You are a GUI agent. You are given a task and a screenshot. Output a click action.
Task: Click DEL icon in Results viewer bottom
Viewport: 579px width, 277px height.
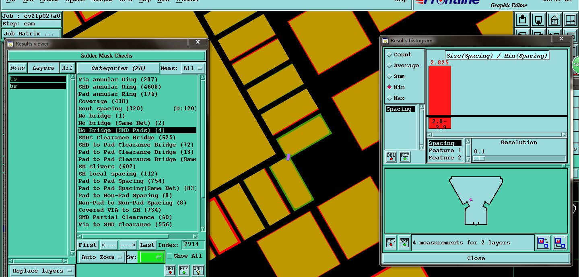pyautogui.click(x=170, y=271)
